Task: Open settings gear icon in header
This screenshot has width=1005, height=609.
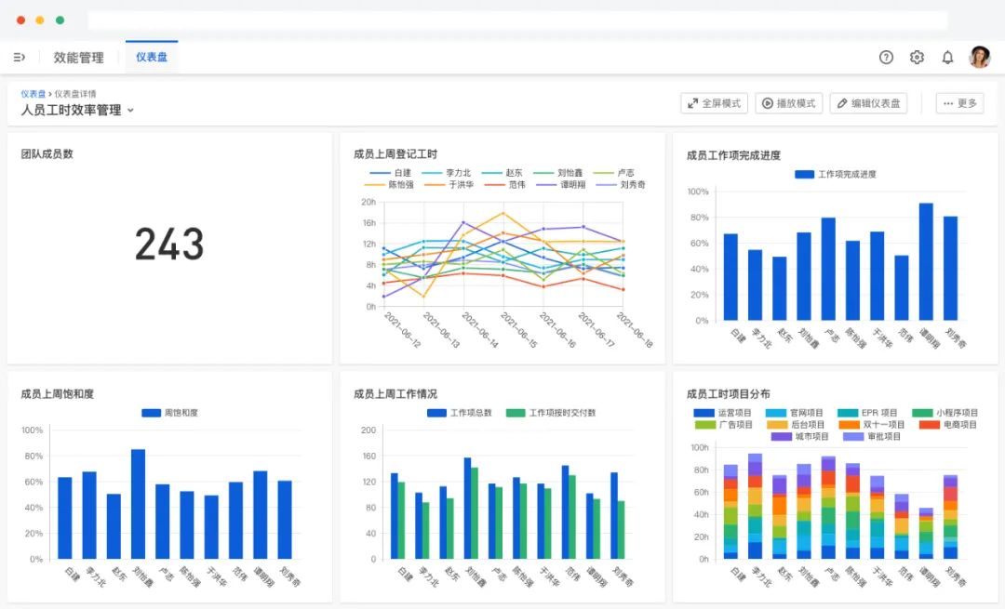Action: (917, 58)
